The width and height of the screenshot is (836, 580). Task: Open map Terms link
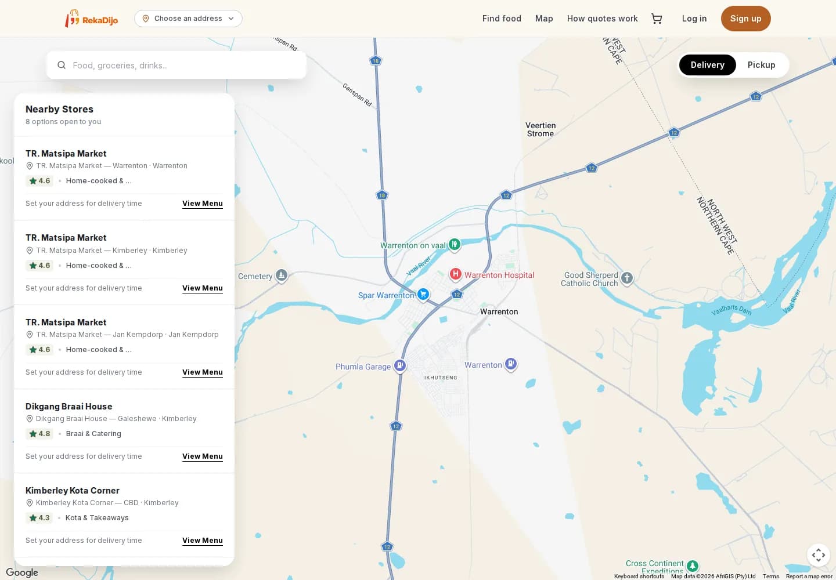[770, 576]
